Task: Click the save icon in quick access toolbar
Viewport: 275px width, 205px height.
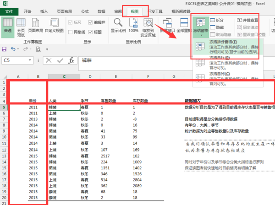Action: pyautogui.click(x=4, y=49)
